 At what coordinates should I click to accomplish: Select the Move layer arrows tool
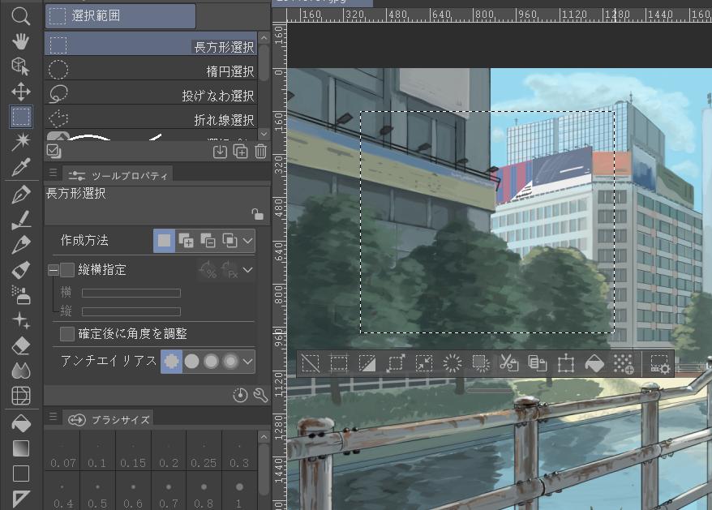pos(21,92)
